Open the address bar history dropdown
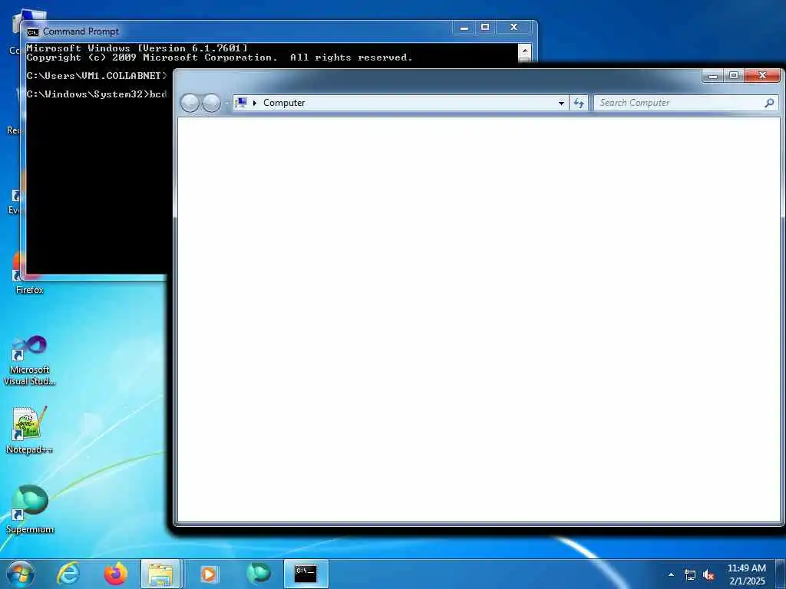The width and height of the screenshot is (786, 589). coord(561,103)
